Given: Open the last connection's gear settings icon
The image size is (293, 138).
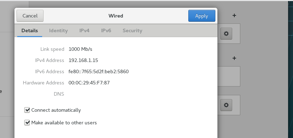Looking at the screenshot, I should pyautogui.click(x=226, y=105).
